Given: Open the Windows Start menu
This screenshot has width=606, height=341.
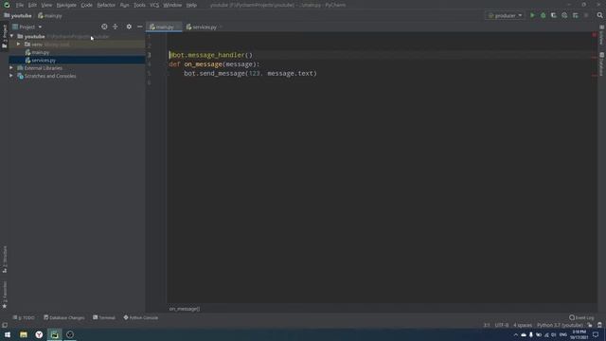Looking at the screenshot, I should click(8, 334).
